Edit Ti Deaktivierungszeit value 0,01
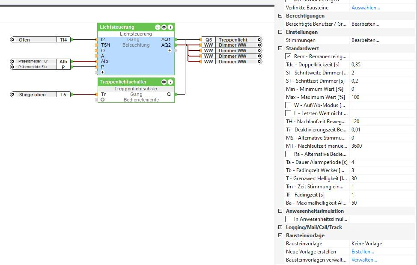Viewport: 417px width, 265px height. 382,129
